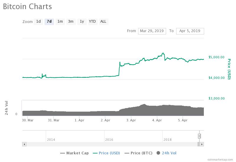Click the navigator scrollbar track
236x162 pixels.
pos(112,144)
